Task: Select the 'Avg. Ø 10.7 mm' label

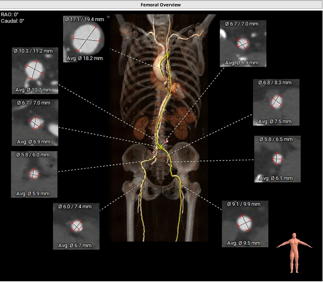Action: coord(33,90)
